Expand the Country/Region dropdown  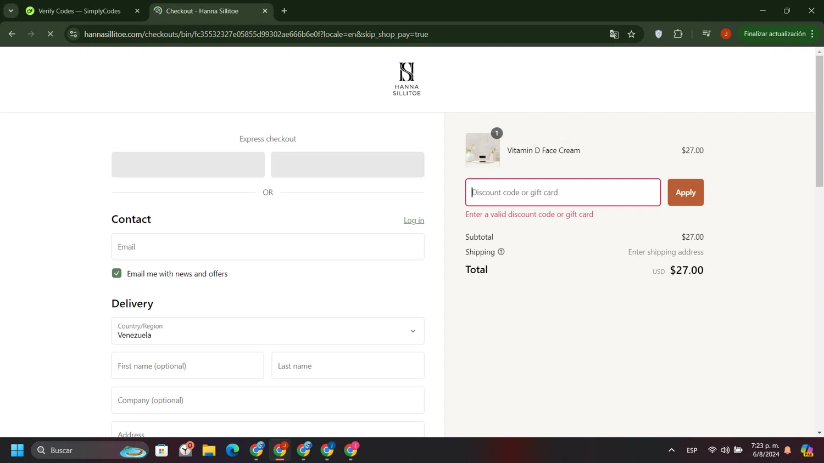tap(268, 331)
